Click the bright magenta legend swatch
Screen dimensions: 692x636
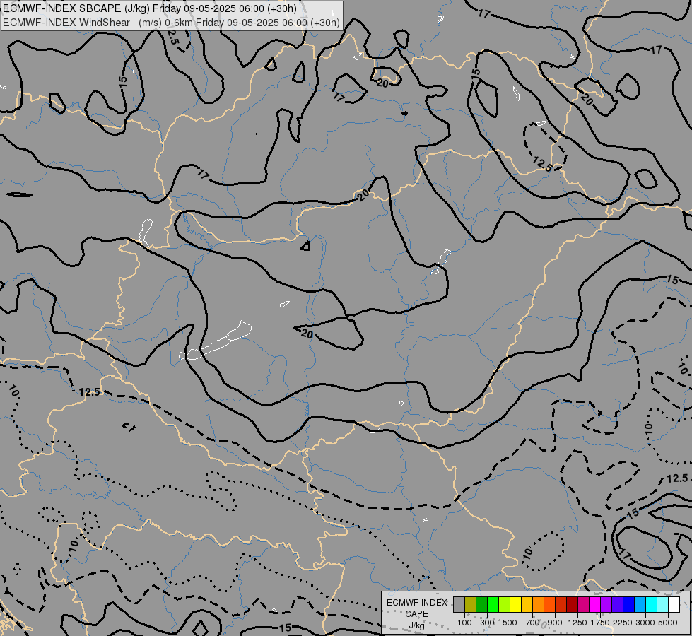pyautogui.click(x=595, y=604)
